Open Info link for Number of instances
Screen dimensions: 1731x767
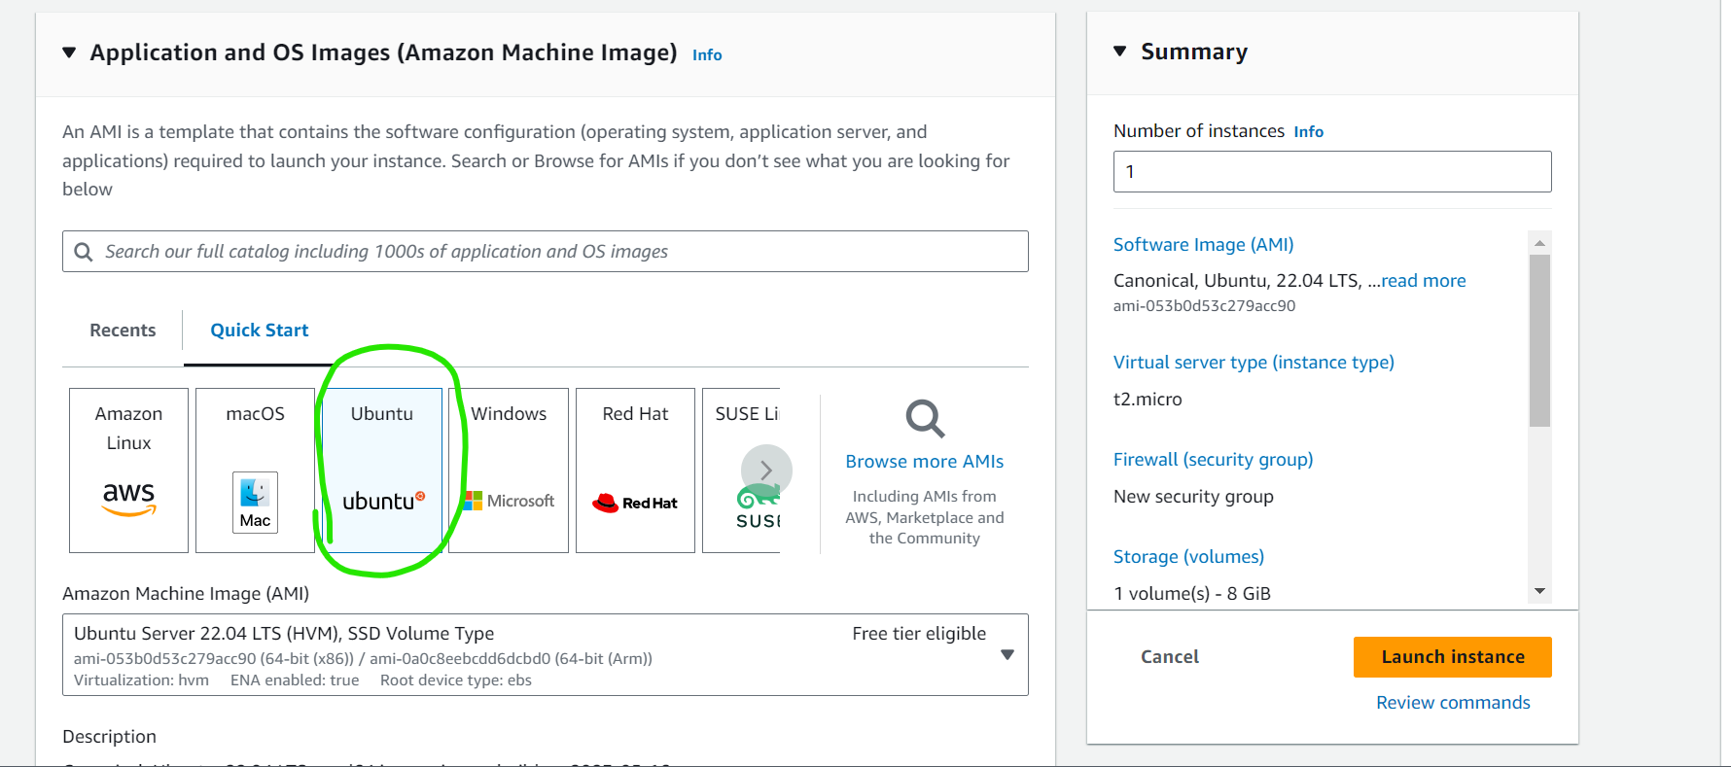coord(1308,132)
